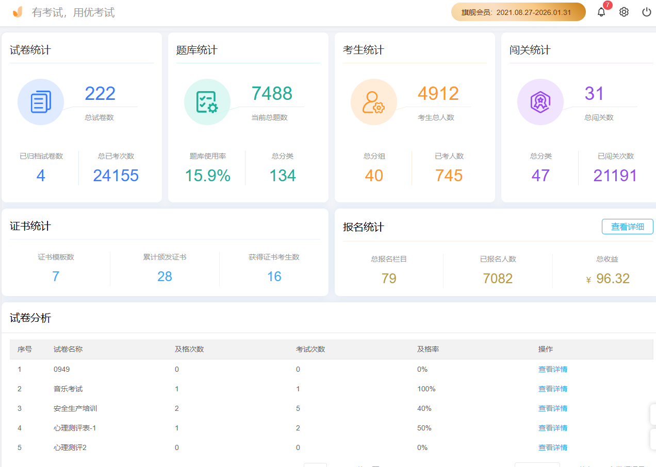Open the notifications bell with 7 unread alerts

(600, 12)
